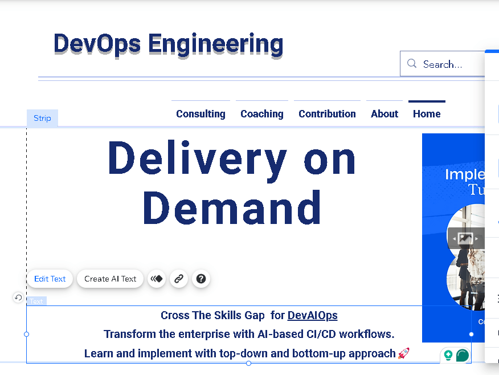Open the Contribution menu item
The image size is (499, 375).
point(327,113)
